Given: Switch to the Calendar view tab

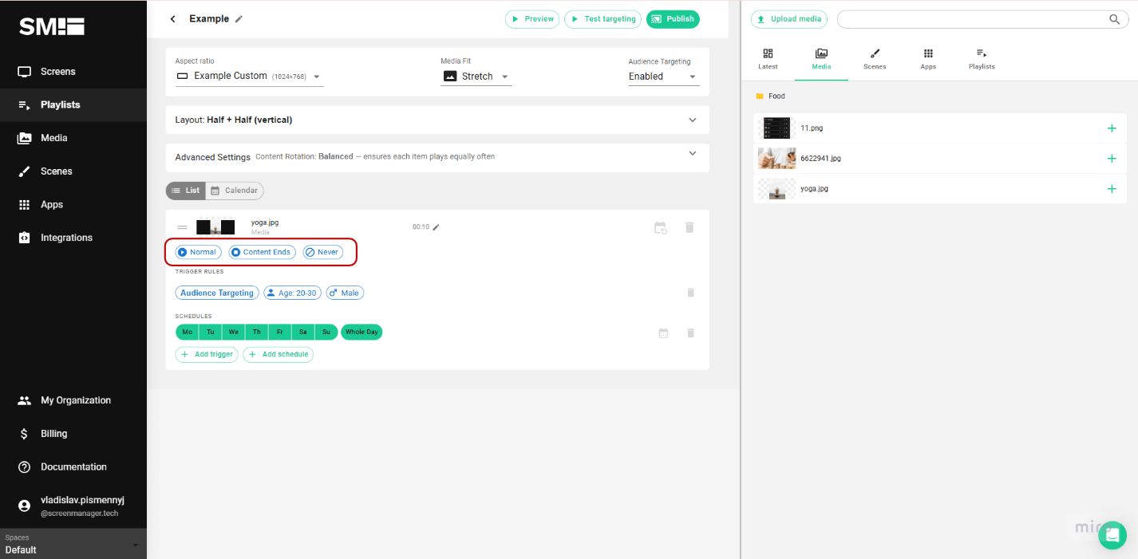Looking at the screenshot, I should point(234,190).
